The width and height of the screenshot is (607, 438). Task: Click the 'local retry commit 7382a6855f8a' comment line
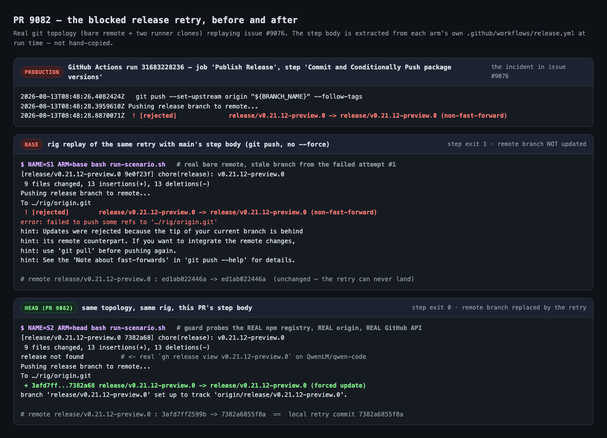coord(212,414)
